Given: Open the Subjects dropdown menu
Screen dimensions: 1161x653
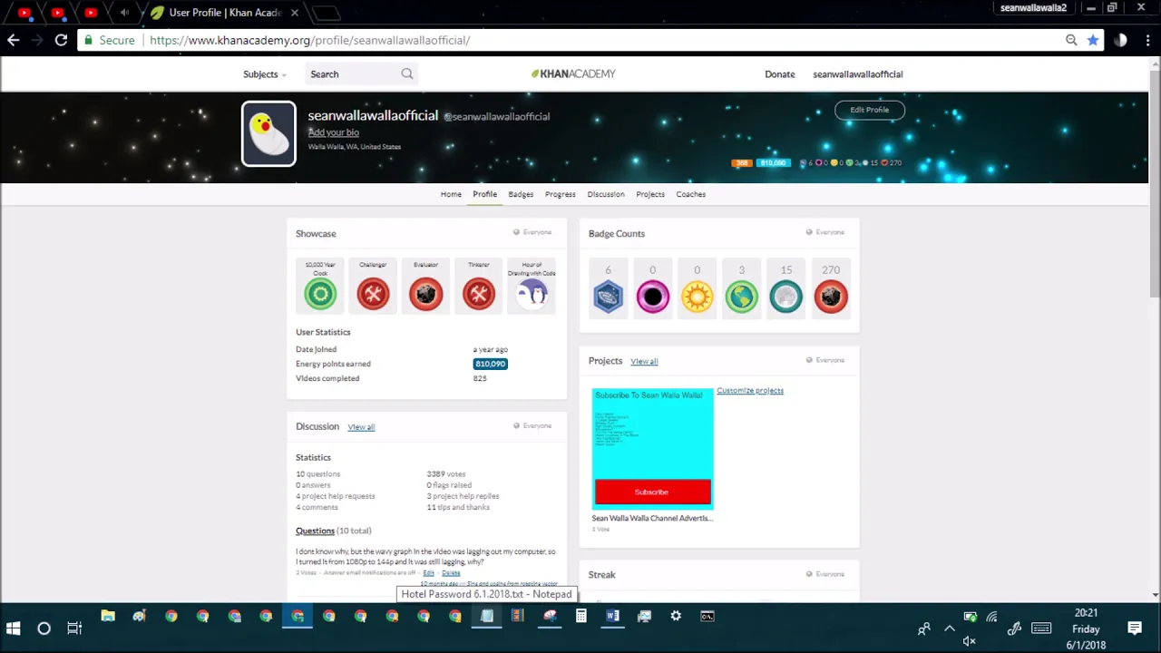Looking at the screenshot, I should (264, 74).
